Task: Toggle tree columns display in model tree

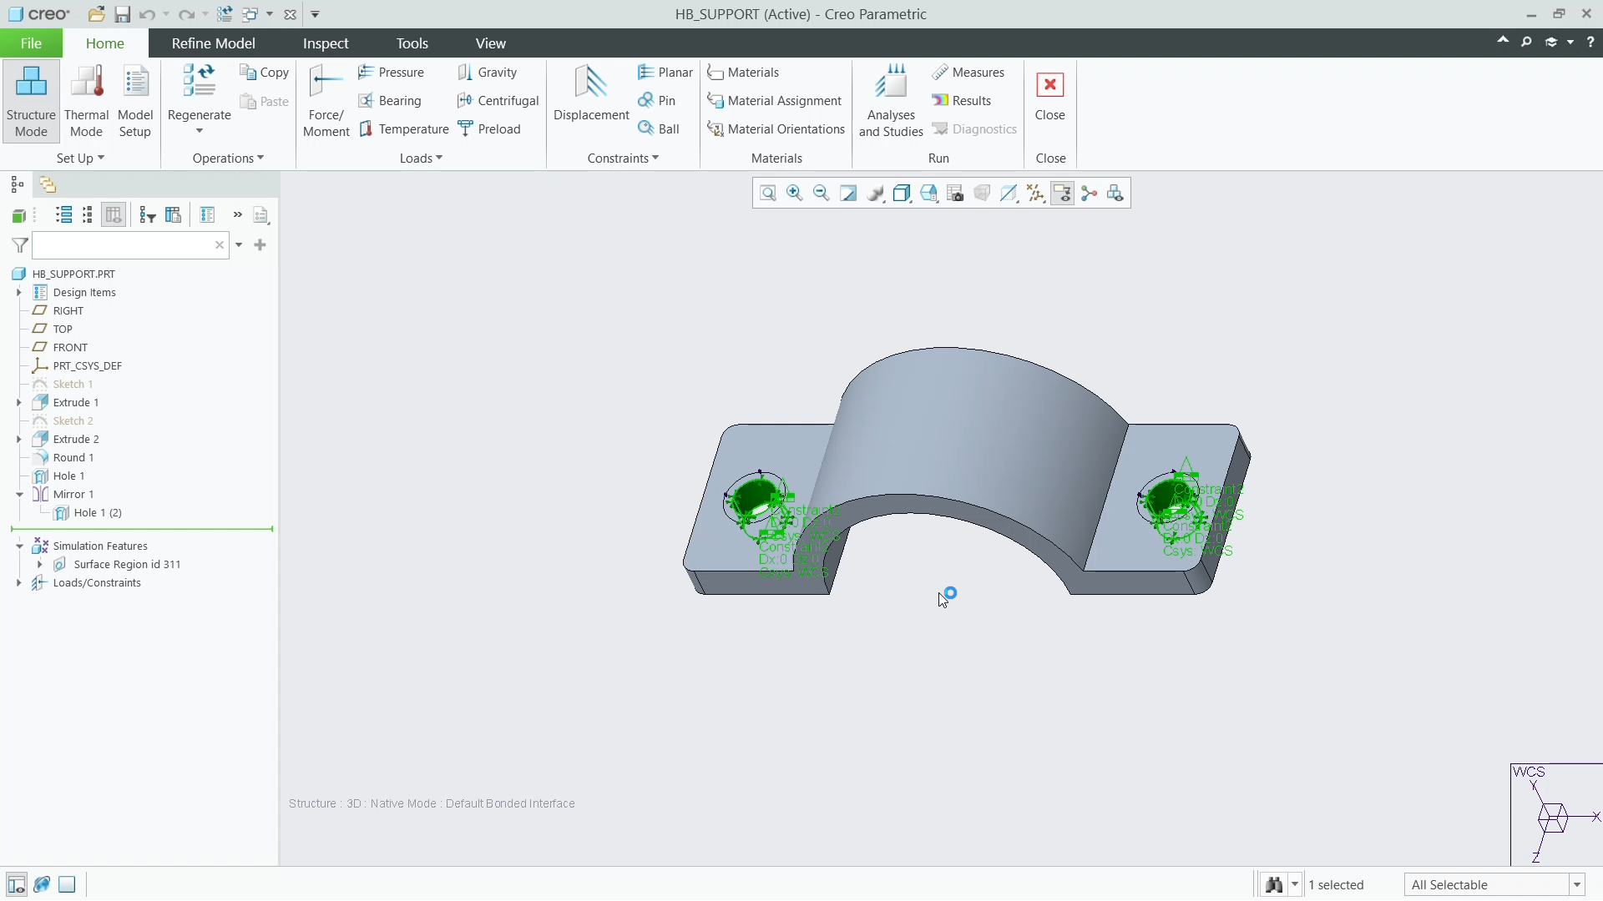Action: [x=114, y=215]
